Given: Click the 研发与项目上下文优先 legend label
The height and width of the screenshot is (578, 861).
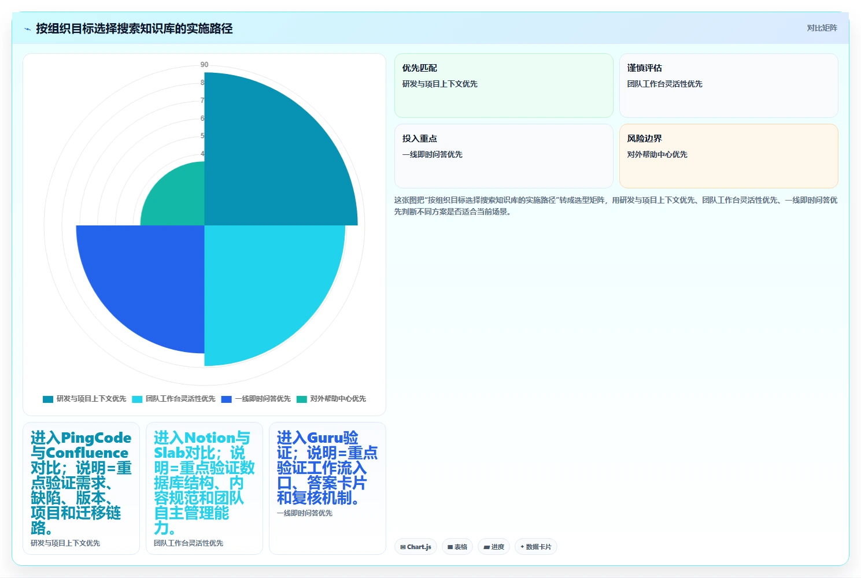Looking at the screenshot, I should click(91, 399).
